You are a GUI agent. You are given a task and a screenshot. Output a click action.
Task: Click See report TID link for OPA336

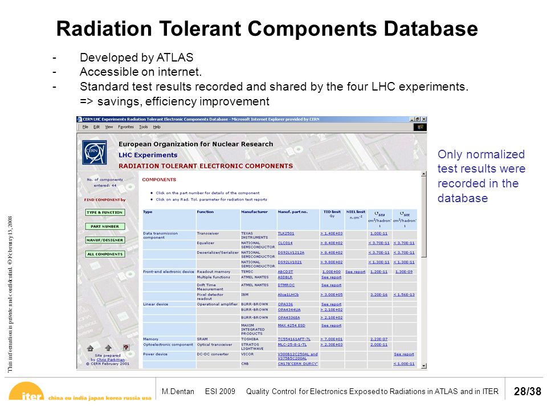pyautogui.click(x=331, y=304)
